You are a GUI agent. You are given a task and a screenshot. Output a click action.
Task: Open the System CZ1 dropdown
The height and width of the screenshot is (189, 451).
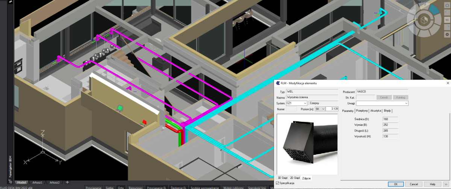pyautogui.click(x=305, y=103)
